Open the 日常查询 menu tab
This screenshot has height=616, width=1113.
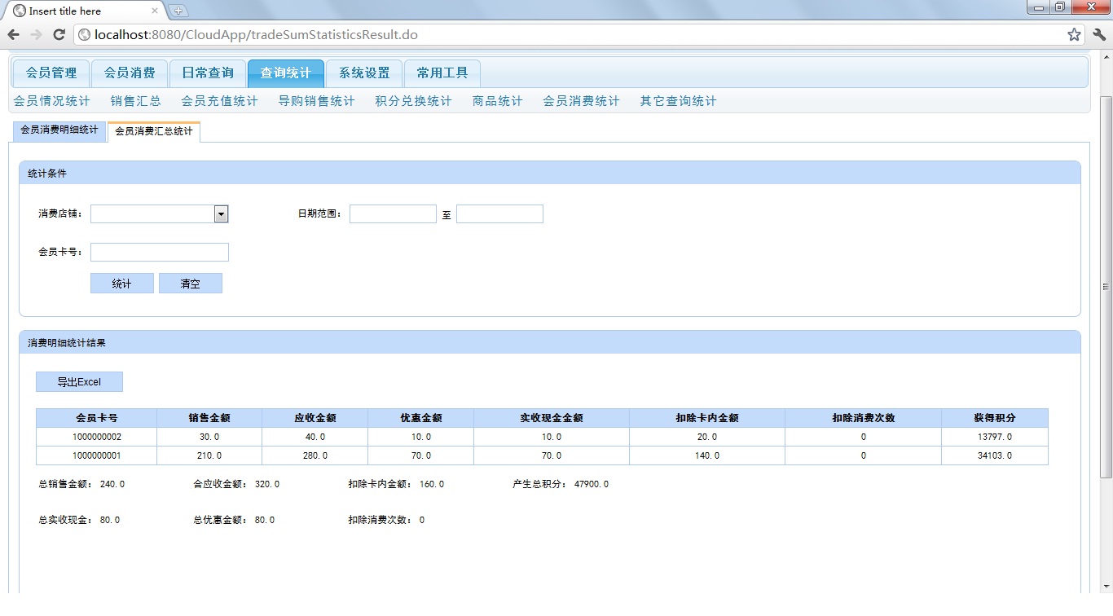point(208,73)
